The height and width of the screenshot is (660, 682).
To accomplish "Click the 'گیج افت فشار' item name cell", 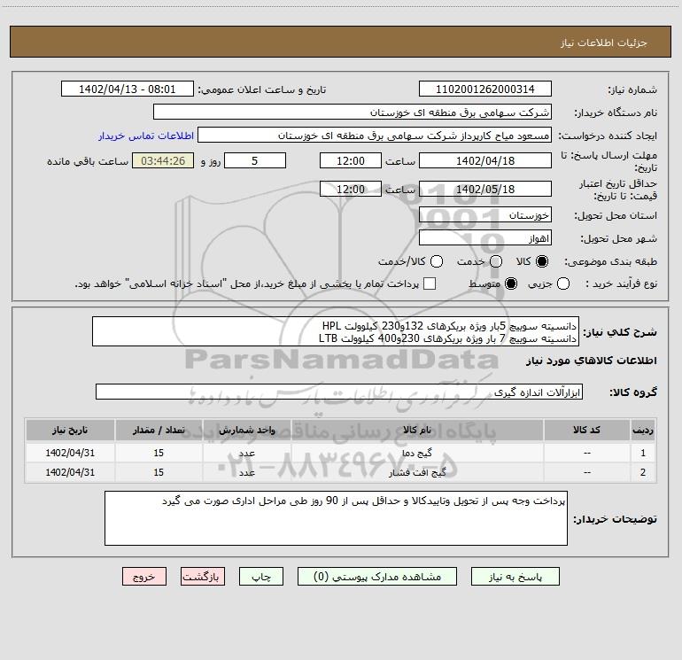I will [x=417, y=472].
